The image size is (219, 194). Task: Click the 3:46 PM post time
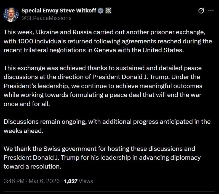coord(15,181)
